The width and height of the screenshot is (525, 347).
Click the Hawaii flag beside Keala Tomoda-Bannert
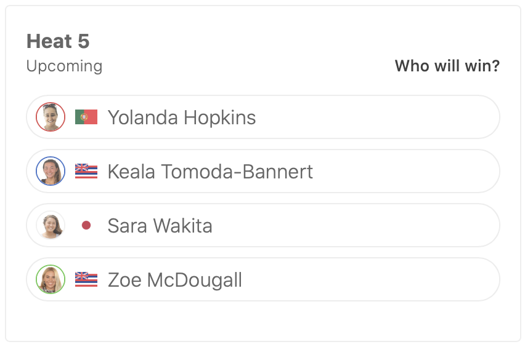86,171
